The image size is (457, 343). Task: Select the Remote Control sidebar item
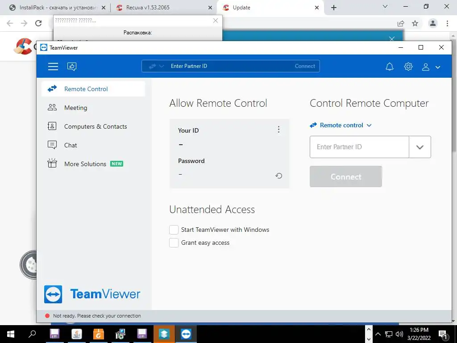point(93,89)
